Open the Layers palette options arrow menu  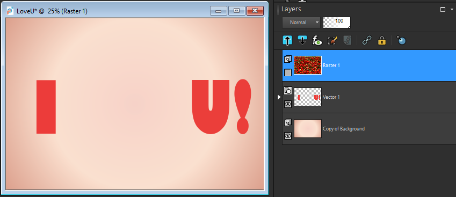[x=452, y=10]
